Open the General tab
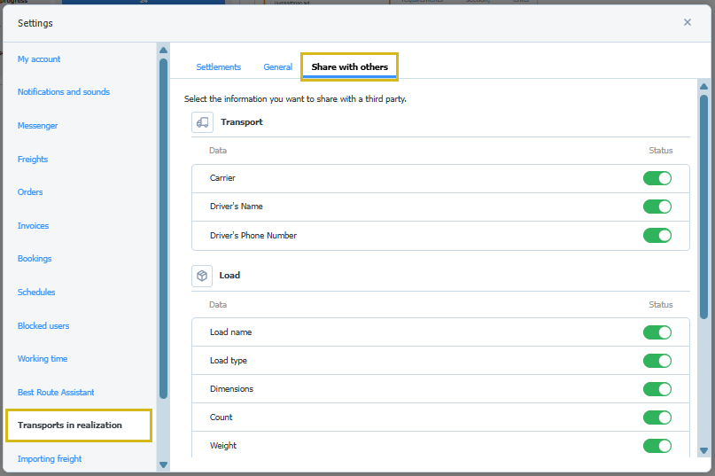715x476 pixels. [277, 67]
